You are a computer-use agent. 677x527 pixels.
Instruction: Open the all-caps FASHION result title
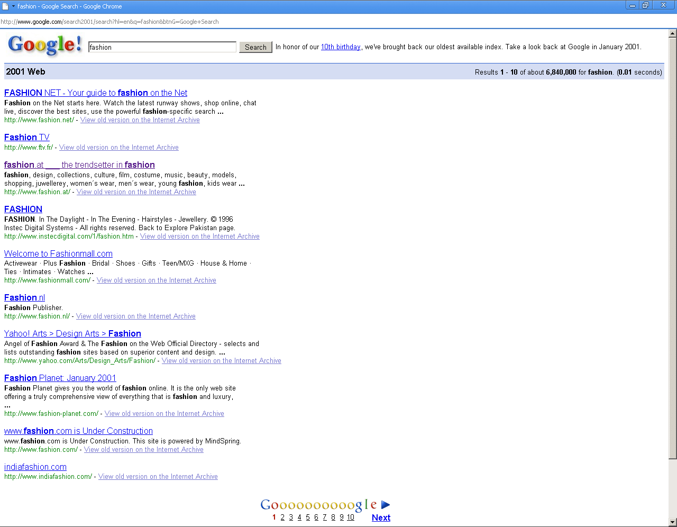coord(23,209)
